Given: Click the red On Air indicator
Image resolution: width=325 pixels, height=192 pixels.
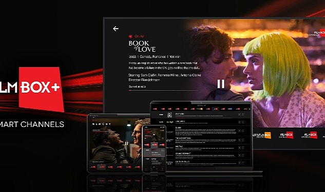Looking at the screenshot, I should click(136, 36).
